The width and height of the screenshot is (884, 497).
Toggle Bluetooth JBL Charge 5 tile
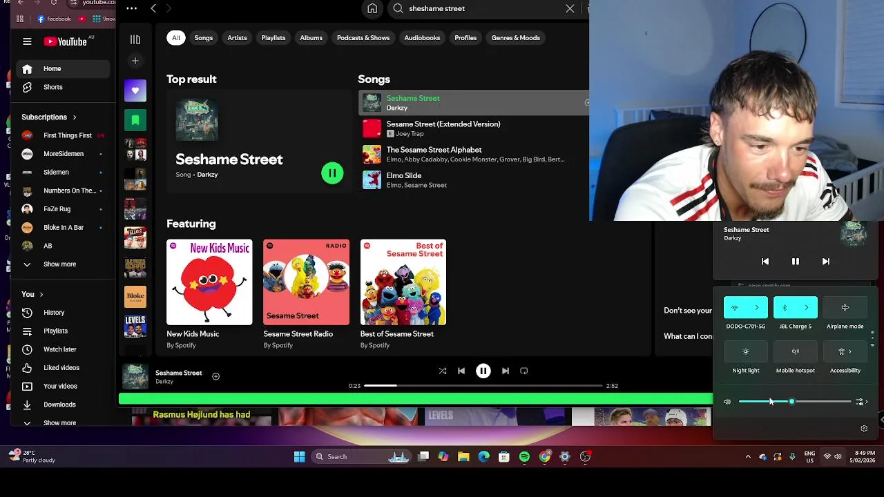785,308
